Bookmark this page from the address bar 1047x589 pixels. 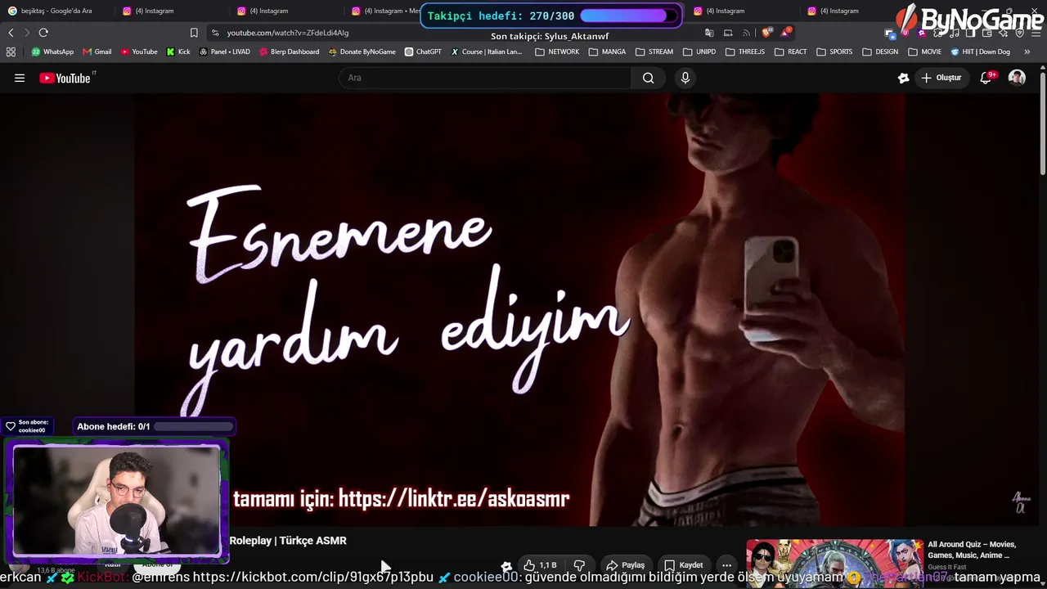[x=194, y=33]
